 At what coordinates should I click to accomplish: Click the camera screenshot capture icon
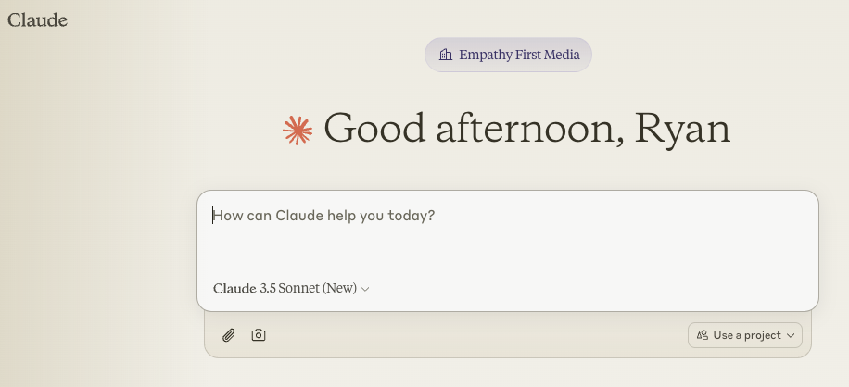pyautogui.click(x=259, y=335)
